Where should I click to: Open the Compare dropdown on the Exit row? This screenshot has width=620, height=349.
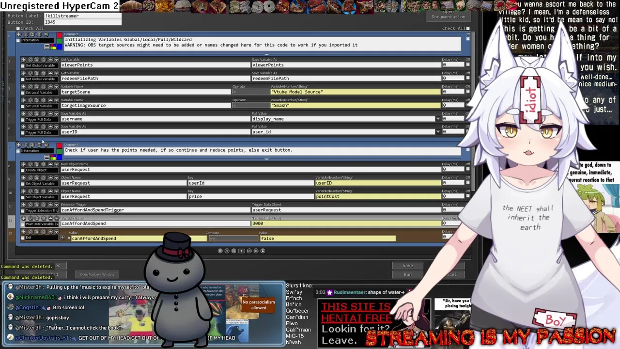[234, 238]
